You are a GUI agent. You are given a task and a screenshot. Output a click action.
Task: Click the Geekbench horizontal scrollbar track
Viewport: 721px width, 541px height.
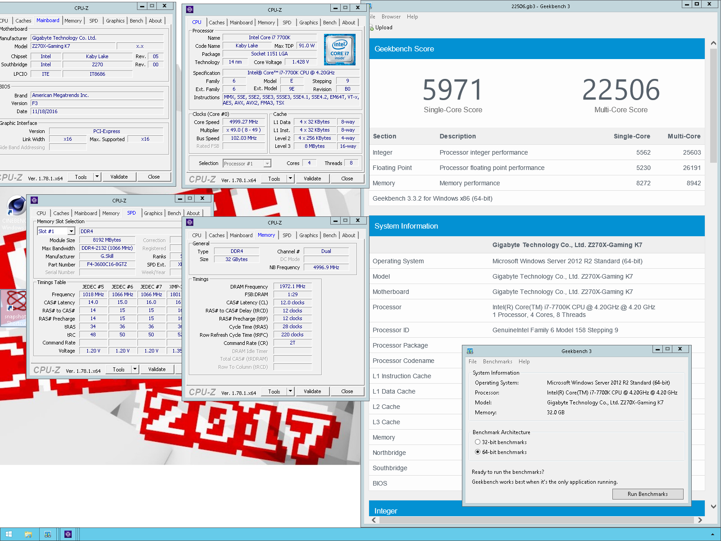[536, 520]
